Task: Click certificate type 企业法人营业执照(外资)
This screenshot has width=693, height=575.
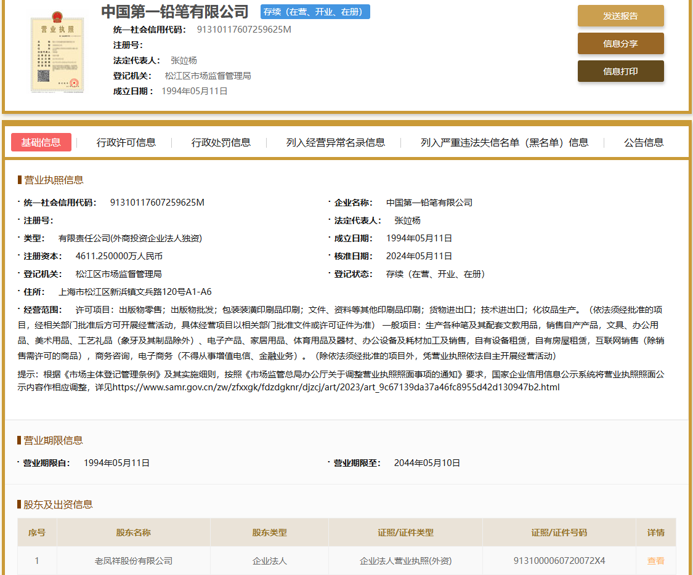Action: [x=406, y=561]
